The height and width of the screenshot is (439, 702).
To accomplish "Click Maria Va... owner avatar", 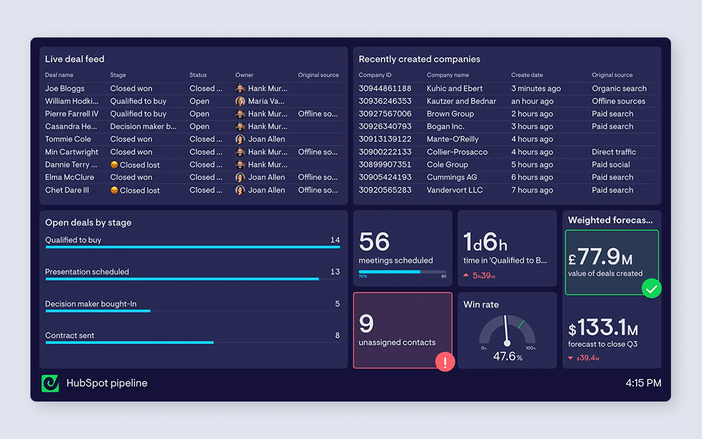I will click(x=240, y=101).
